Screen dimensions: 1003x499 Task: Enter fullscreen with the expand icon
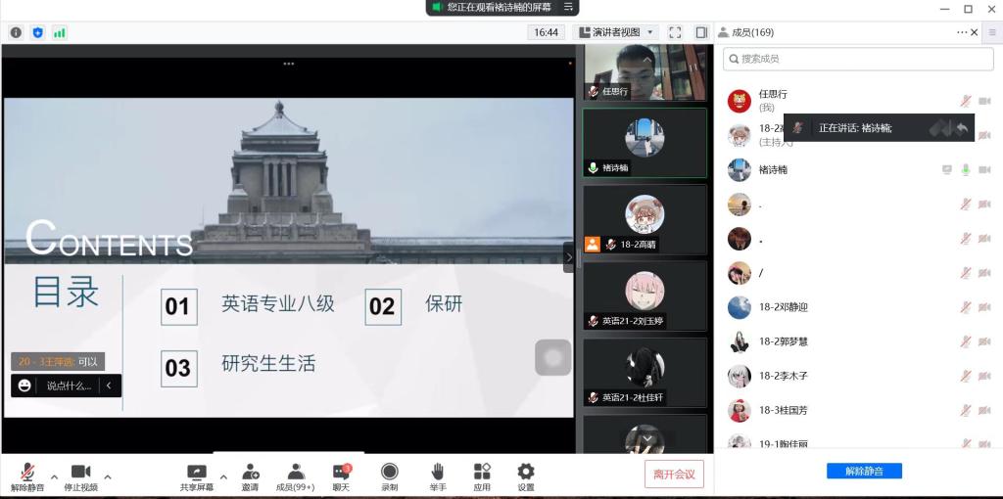(675, 32)
